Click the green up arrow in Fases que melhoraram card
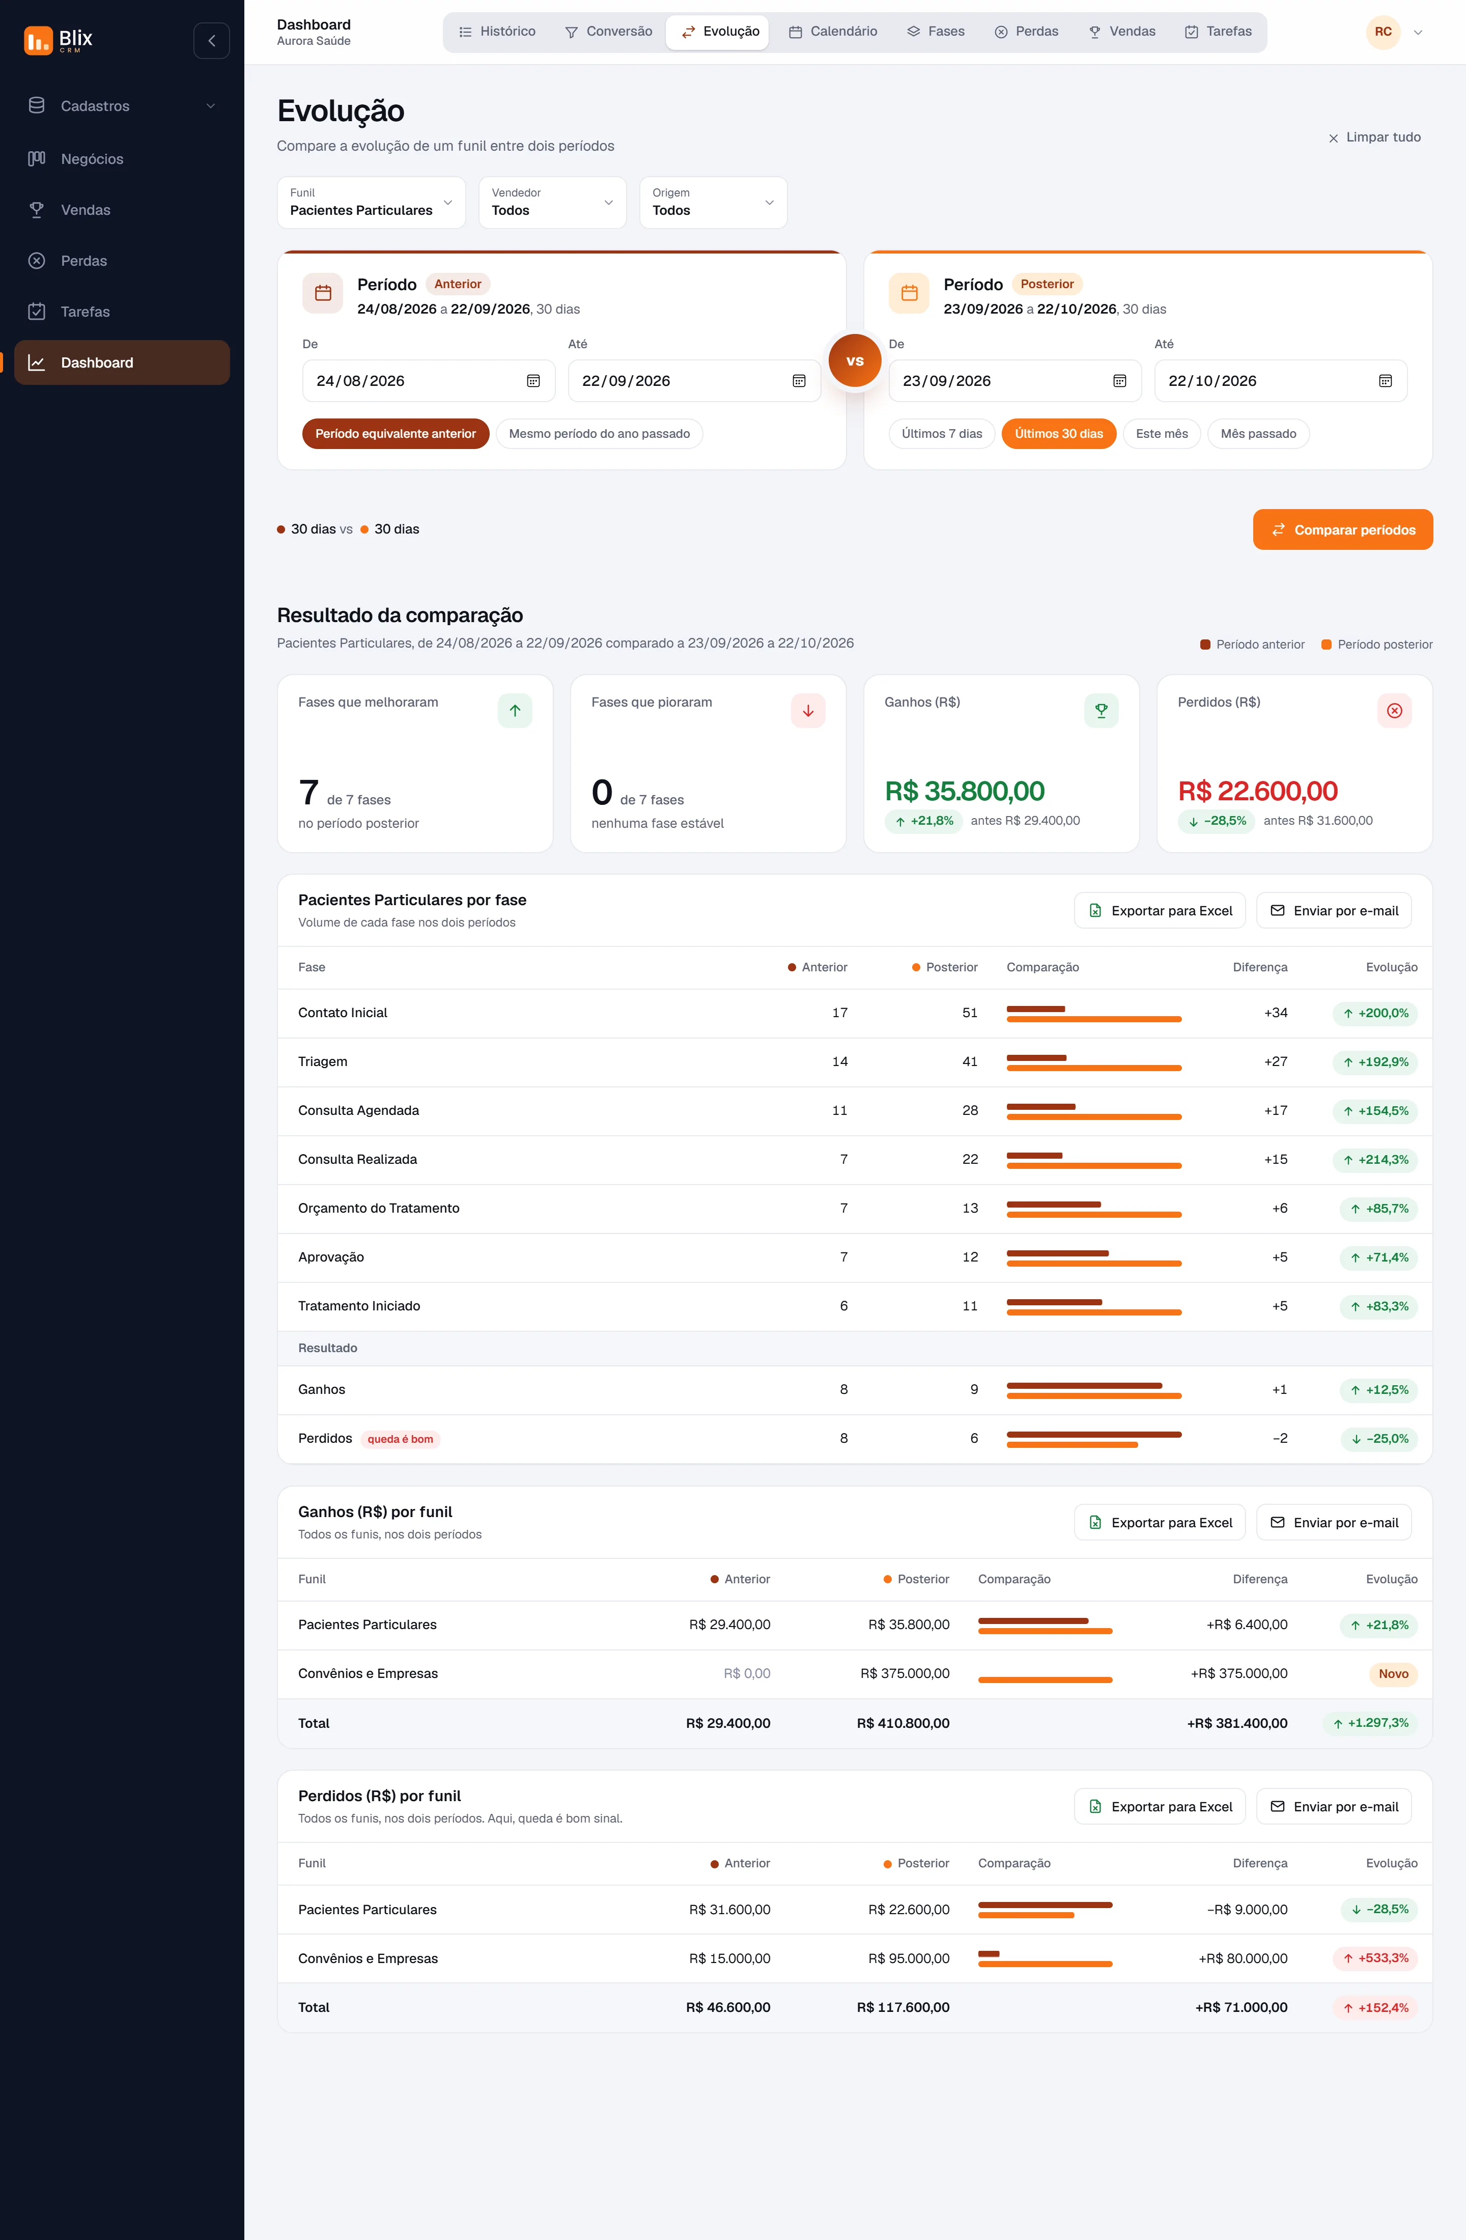 tap(515, 711)
